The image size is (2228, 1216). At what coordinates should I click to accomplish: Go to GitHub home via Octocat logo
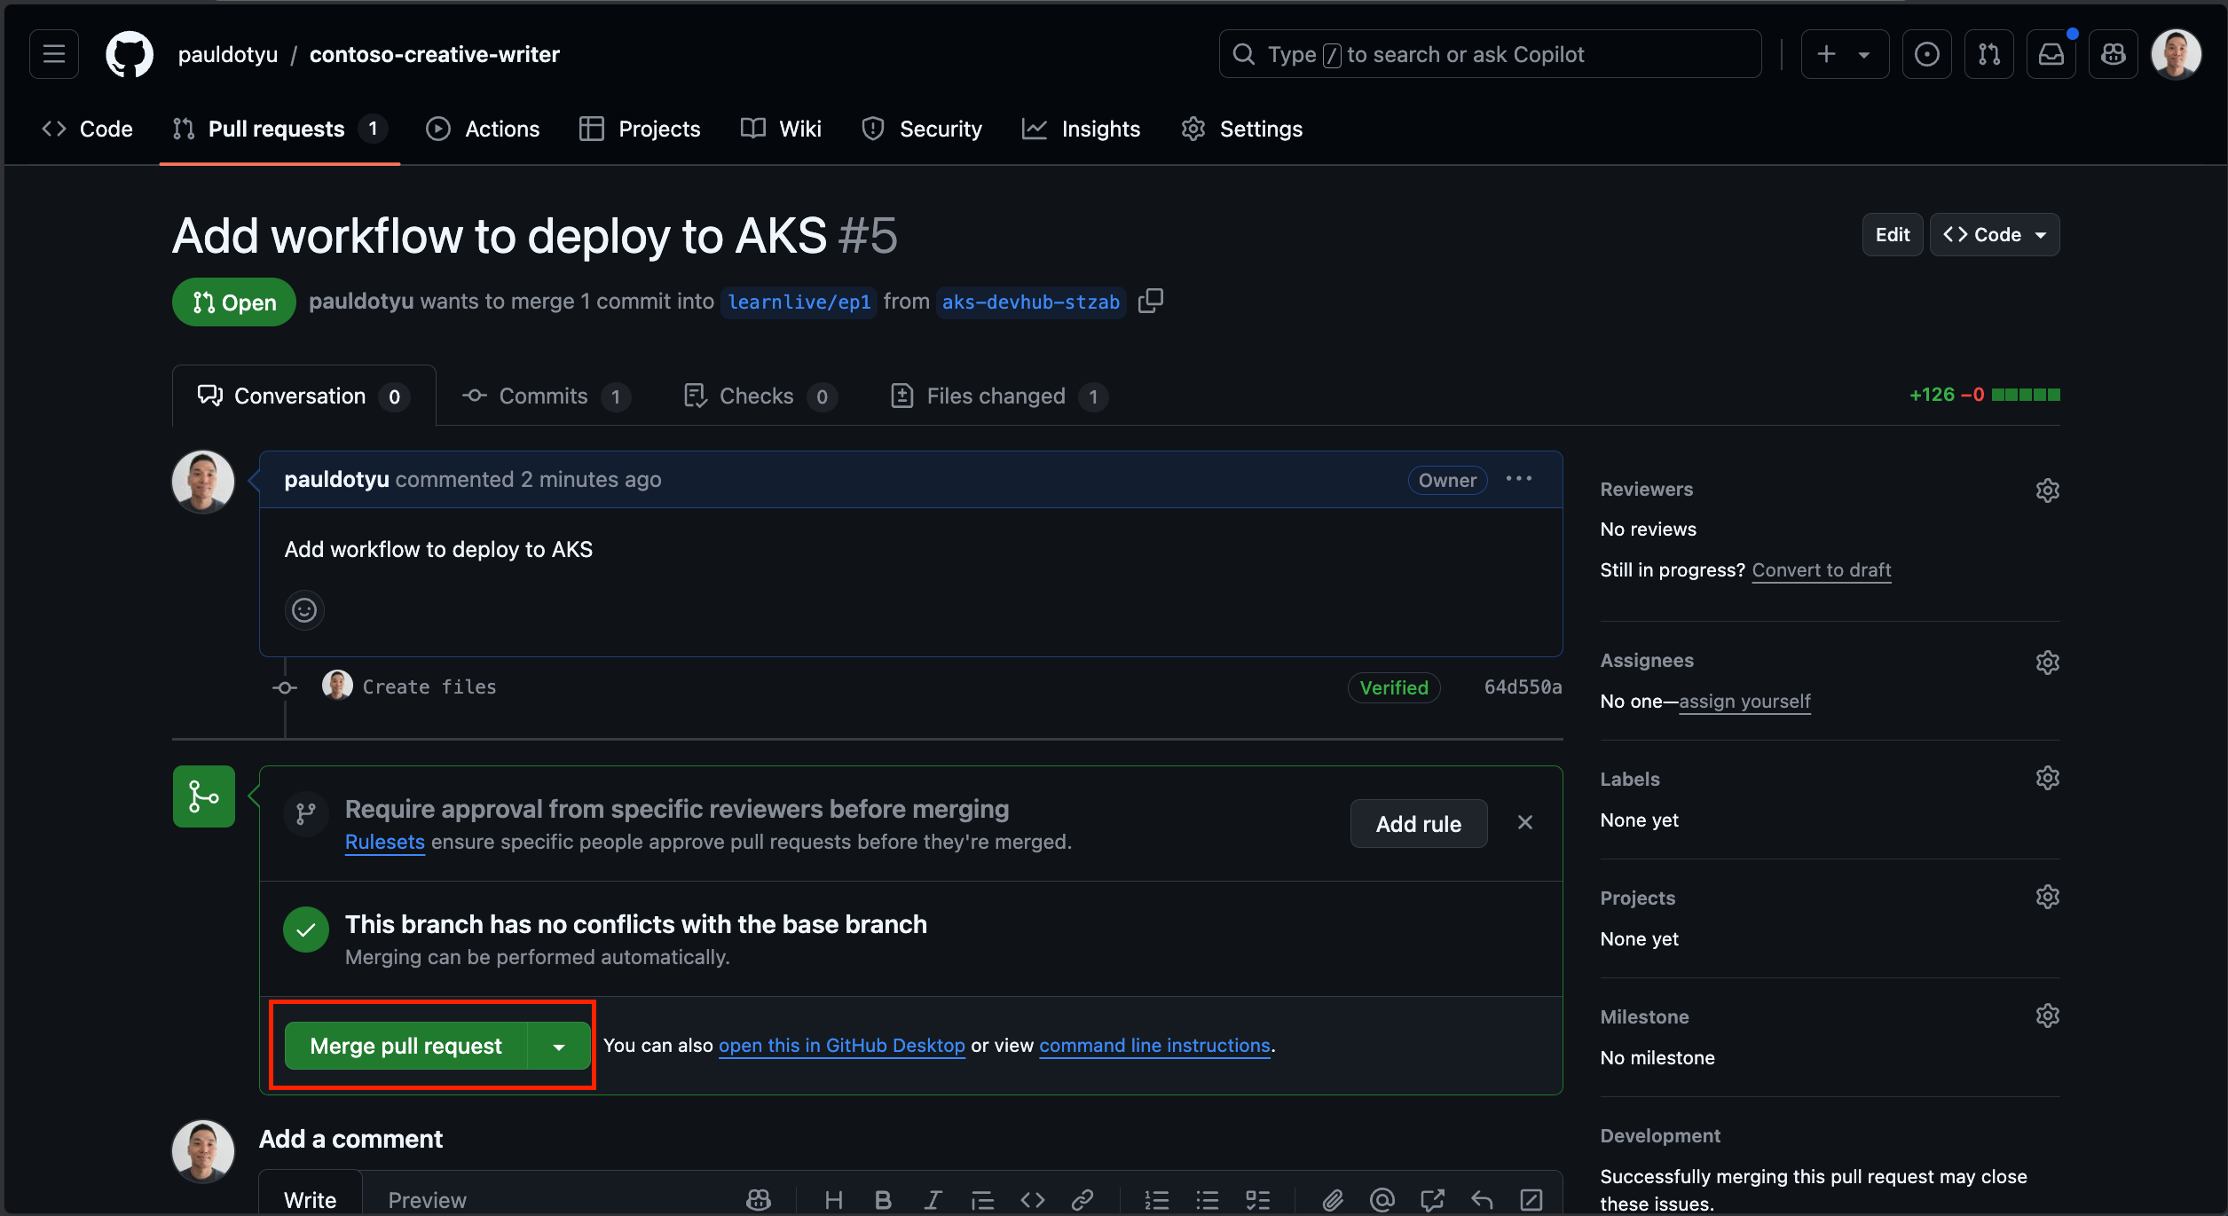[130, 54]
